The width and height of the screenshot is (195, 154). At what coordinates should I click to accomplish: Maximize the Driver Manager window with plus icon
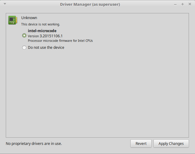(x=183, y=4)
